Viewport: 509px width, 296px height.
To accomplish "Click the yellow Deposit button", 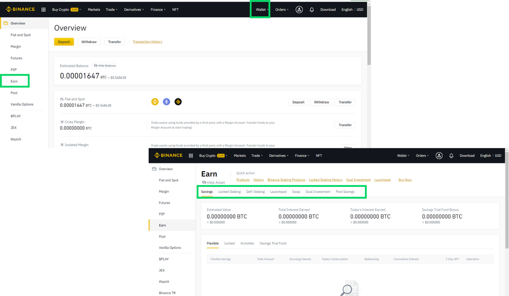I will (64, 42).
